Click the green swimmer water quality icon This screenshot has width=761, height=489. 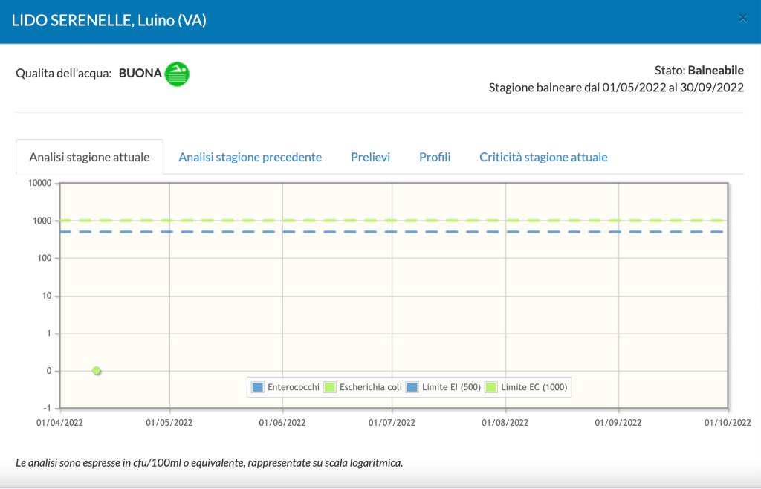point(177,74)
